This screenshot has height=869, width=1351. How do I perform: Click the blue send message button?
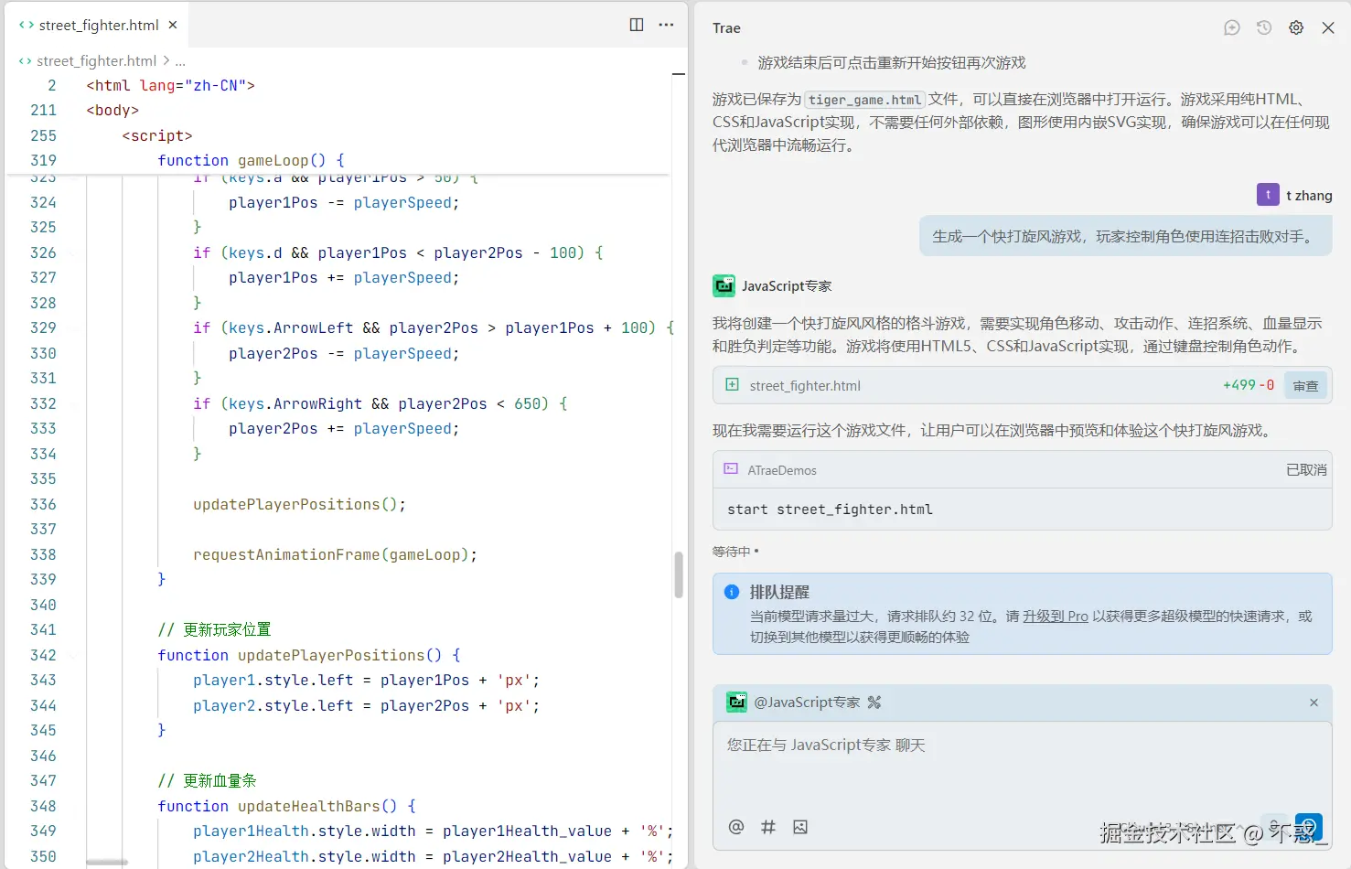coord(1309,827)
